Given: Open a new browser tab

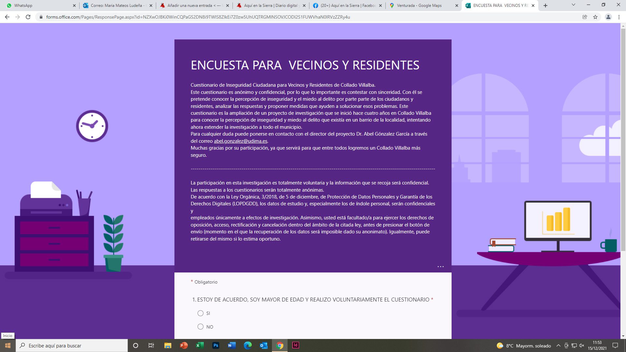Looking at the screenshot, I should click(545, 6).
